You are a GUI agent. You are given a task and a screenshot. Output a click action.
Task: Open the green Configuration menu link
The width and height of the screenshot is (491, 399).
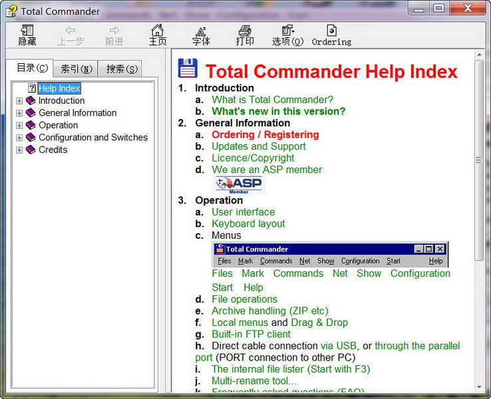point(420,273)
